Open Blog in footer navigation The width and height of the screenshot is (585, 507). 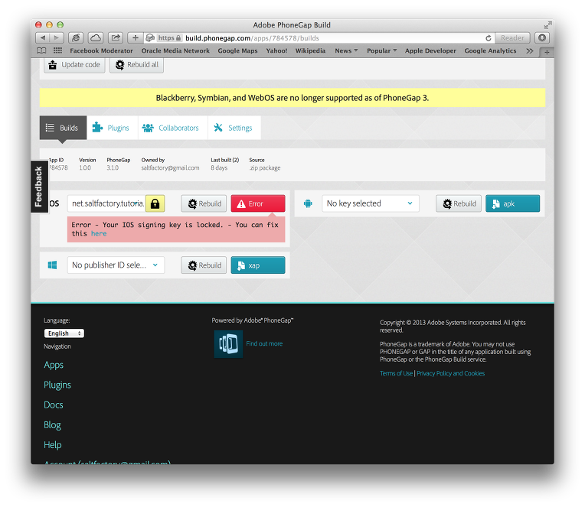pyautogui.click(x=52, y=425)
